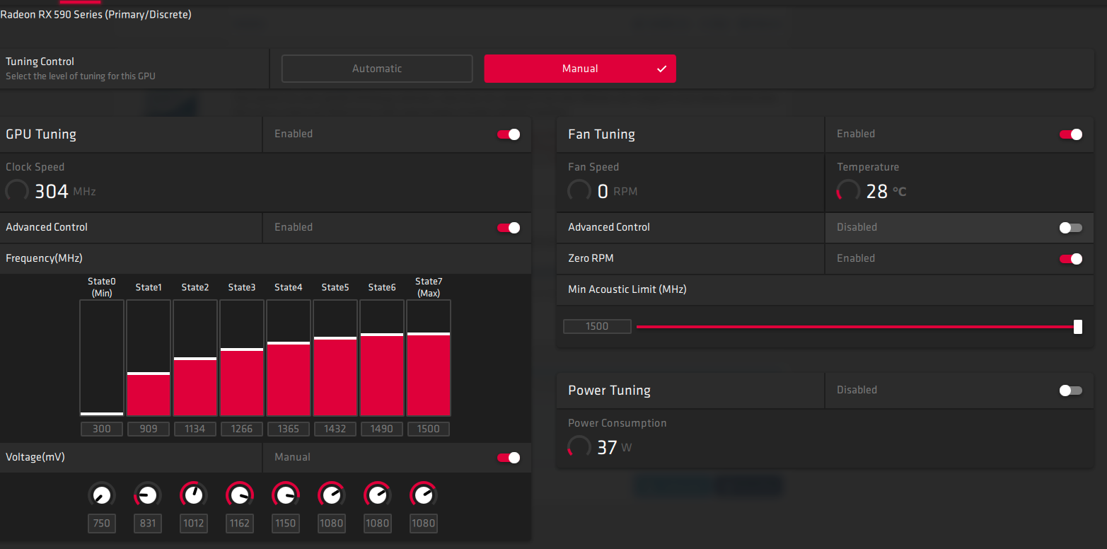1107x549 pixels.
Task: Click State2 frequency bar
Action: 195,358
